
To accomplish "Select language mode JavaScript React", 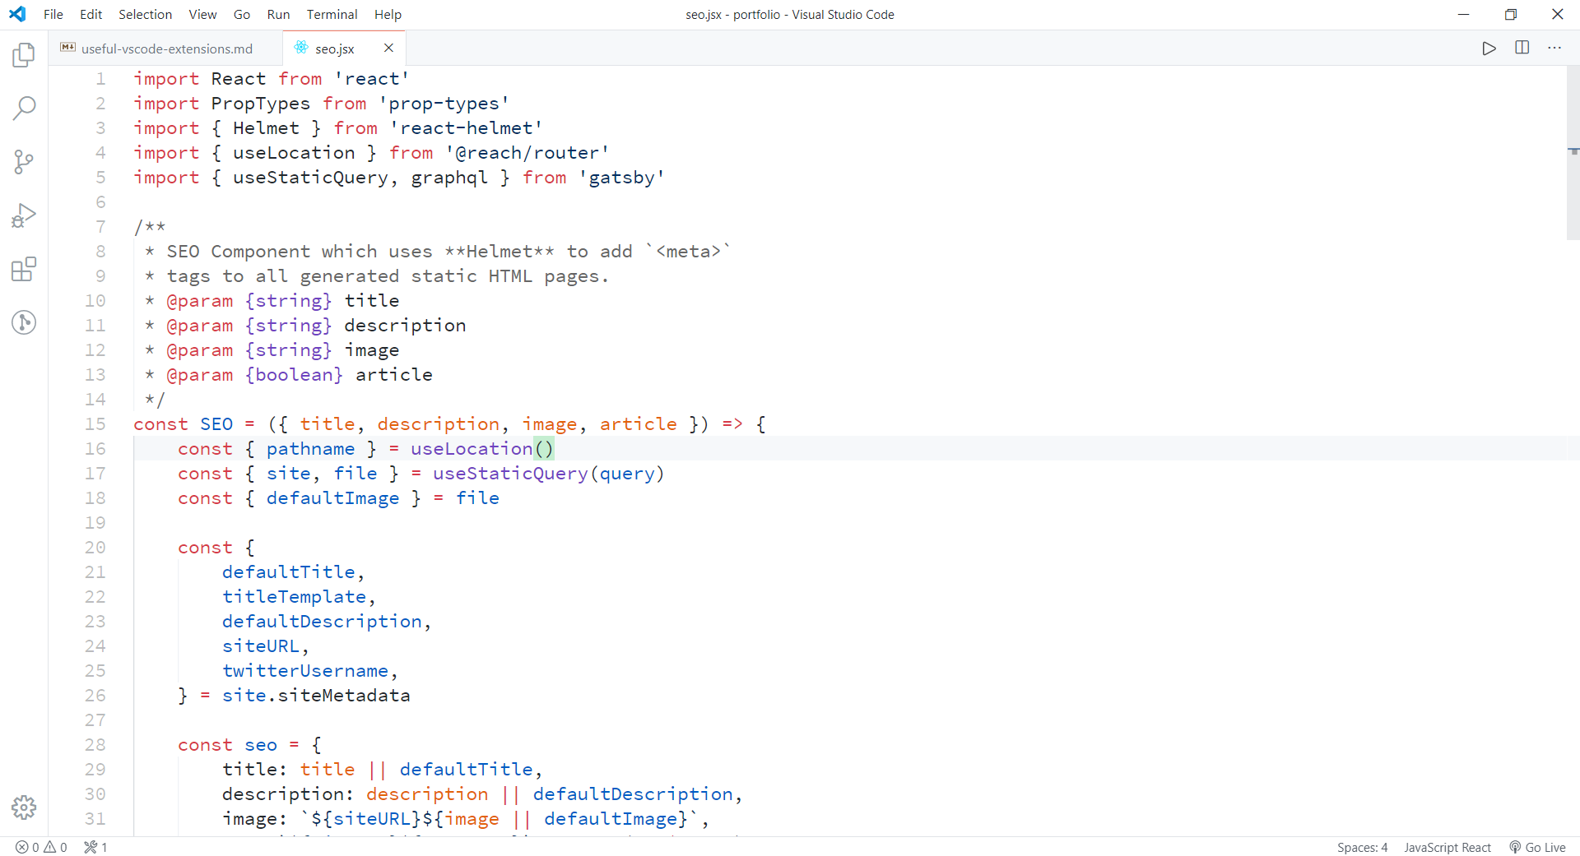I will 1448,847.
